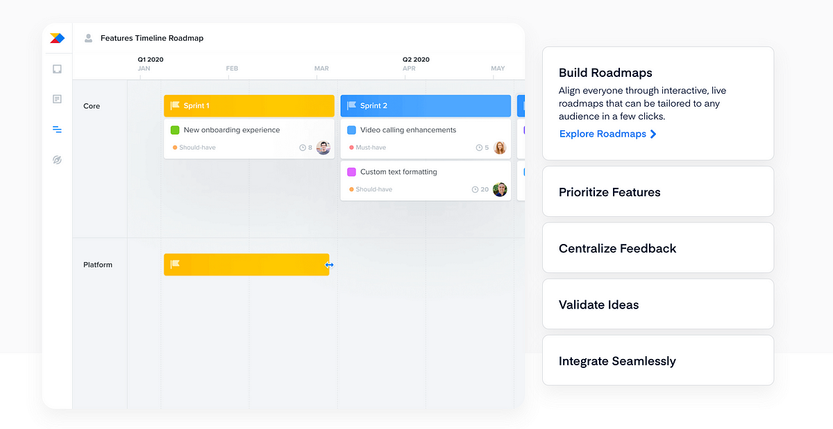Select the Platform row label

pos(98,265)
